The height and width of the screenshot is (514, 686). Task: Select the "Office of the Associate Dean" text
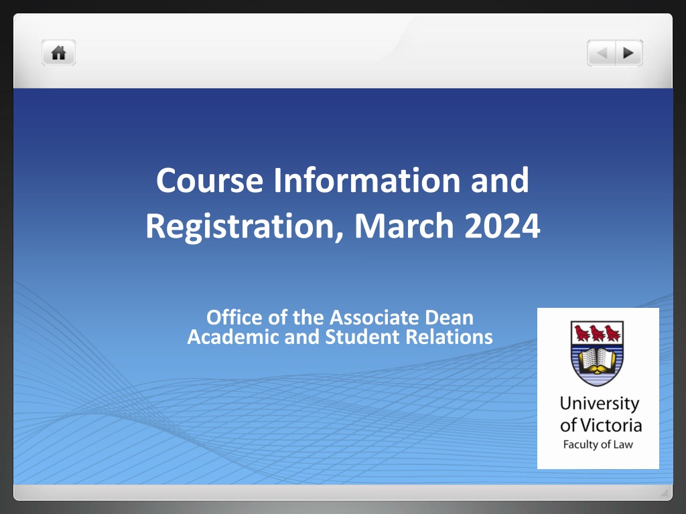click(340, 317)
